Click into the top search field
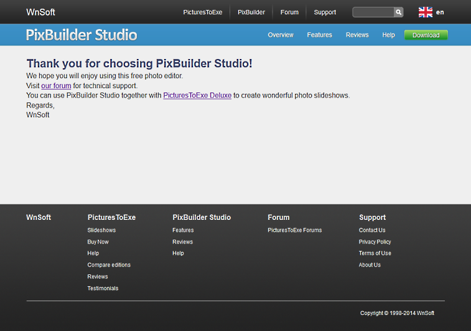This screenshot has height=331, width=471. (373, 12)
